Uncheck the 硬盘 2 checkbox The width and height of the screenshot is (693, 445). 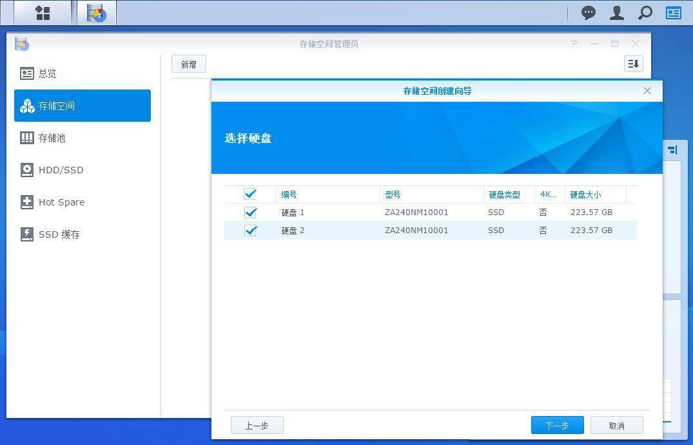tap(250, 231)
